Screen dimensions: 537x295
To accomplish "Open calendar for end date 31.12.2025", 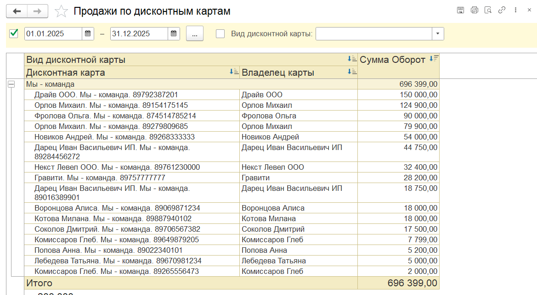I will click(174, 33).
